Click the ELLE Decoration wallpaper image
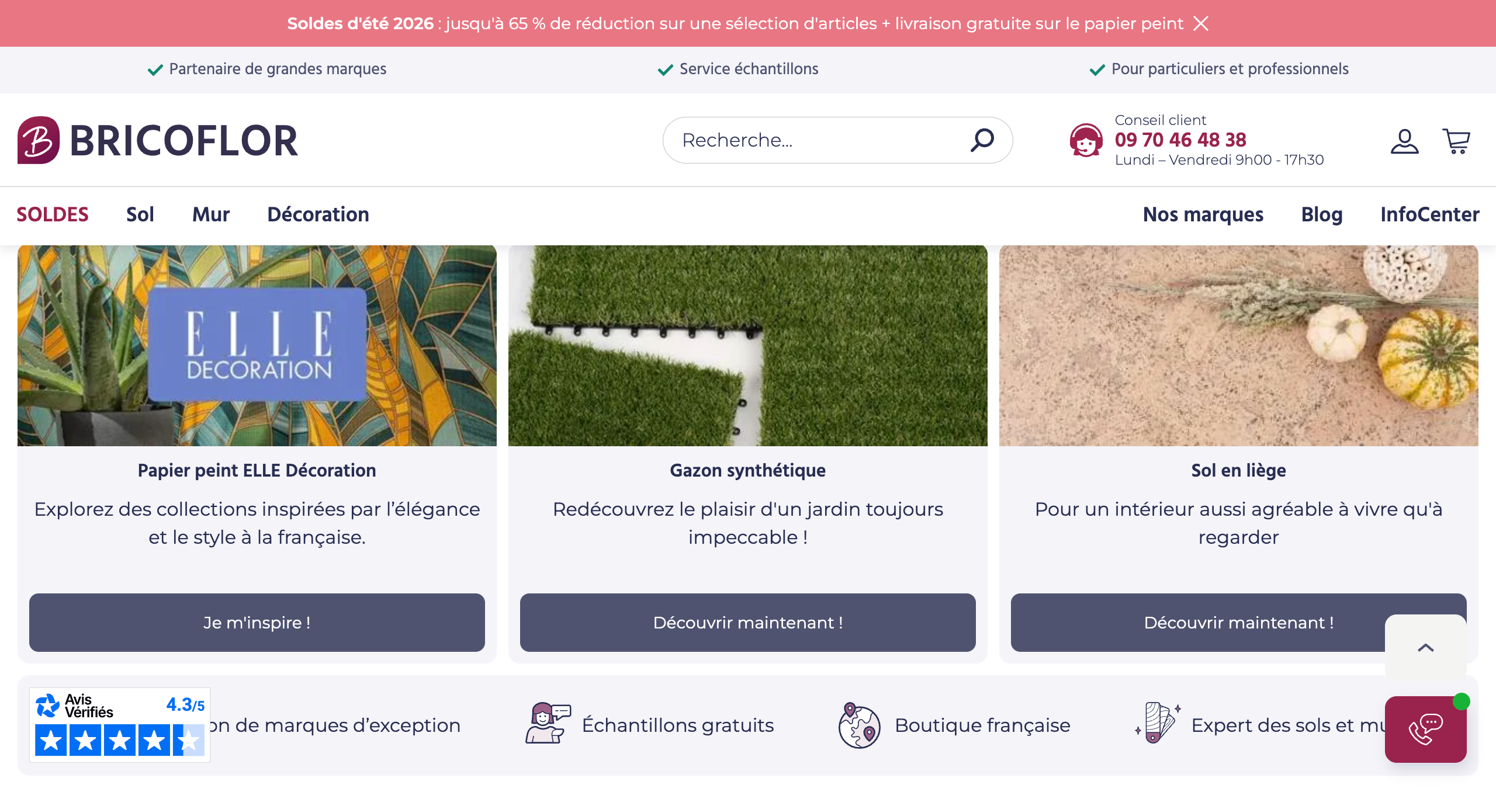The width and height of the screenshot is (1496, 792). [x=257, y=346]
